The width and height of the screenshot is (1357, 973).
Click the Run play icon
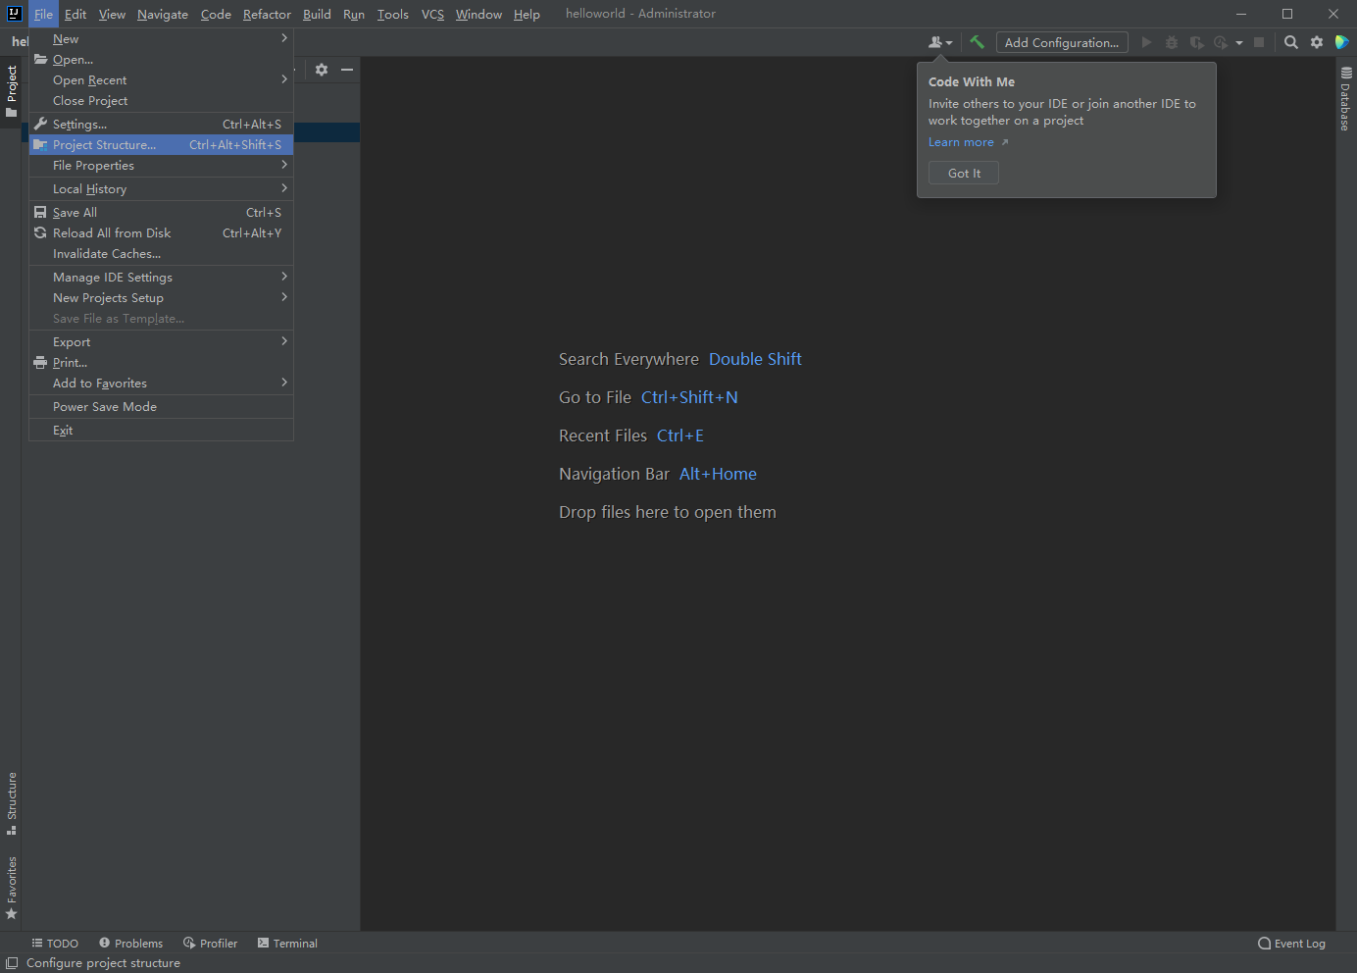1146,42
